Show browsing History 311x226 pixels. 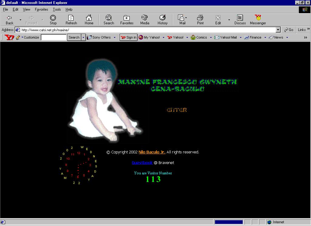pos(162,20)
